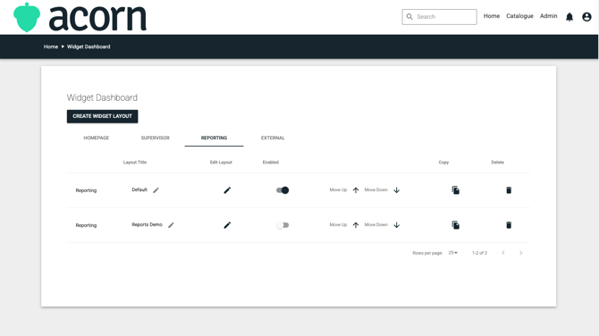The image size is (599, 336).
Task: Focus the Search input field
Action: (439, 17)
